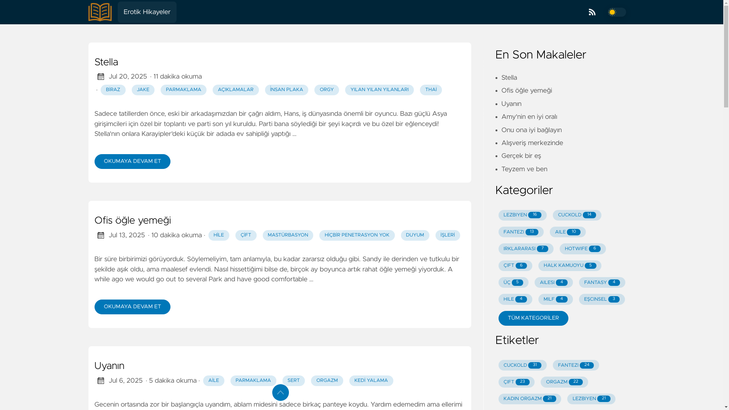Select the THAİ tag
This screenshot has height=410, width=729.
[x=431, y=90]
